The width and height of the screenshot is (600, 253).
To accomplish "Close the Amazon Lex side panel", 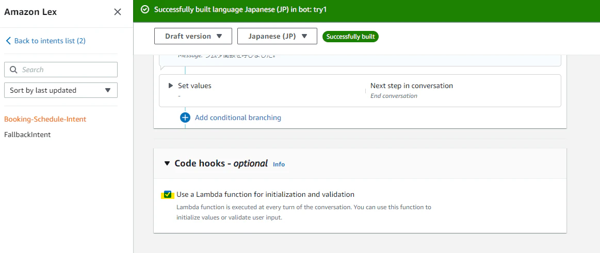I will 118,12.
